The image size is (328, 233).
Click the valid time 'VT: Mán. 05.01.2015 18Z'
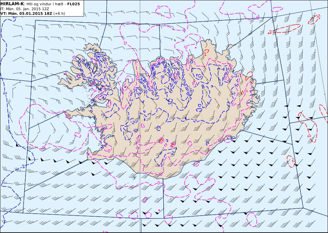pos(26,13)
